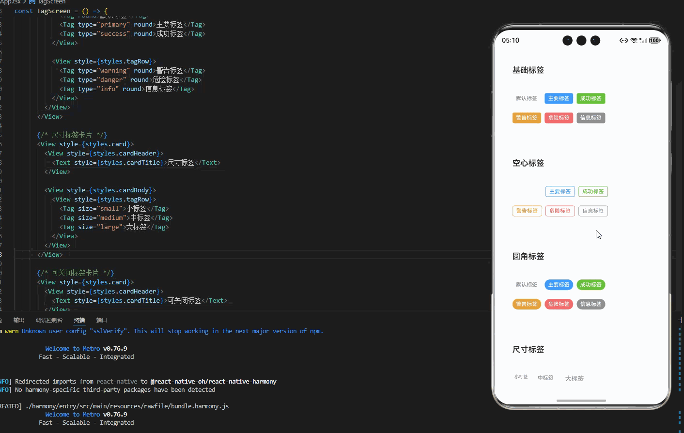The image size is (684, 433).
Task: Tap the plain 默认标签 under 圆角标签
Action: click(527, 285)
